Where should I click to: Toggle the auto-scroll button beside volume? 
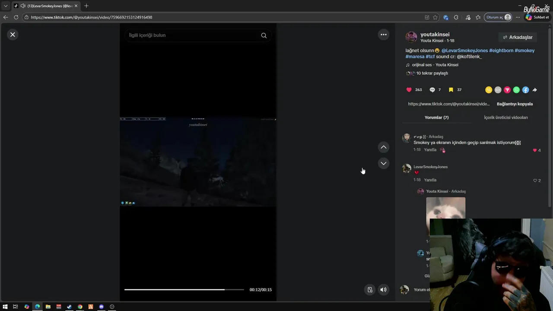click(x=370, y=290)
